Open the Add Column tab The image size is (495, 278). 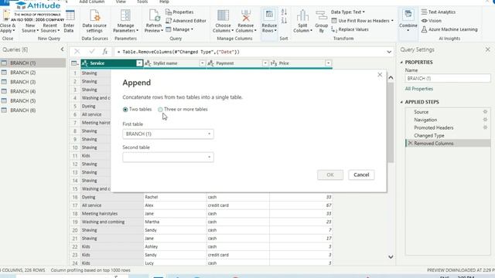point(92,2)
